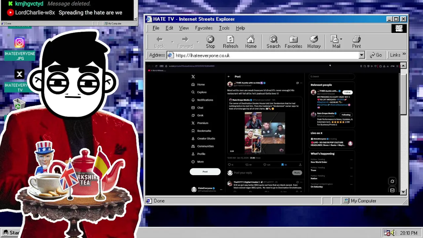Image resolution: width=423 pixels, height=238 pixels.
Task: Play the embedded video thumbnail
Action: click(265, 133)
